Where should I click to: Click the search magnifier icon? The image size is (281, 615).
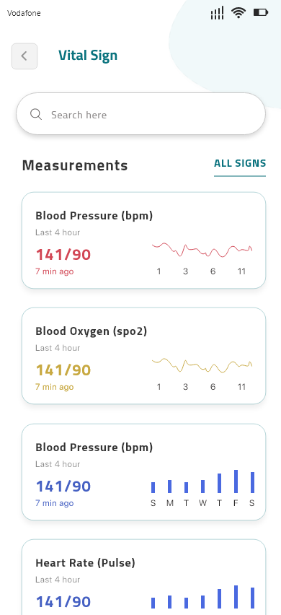point(36,115)
